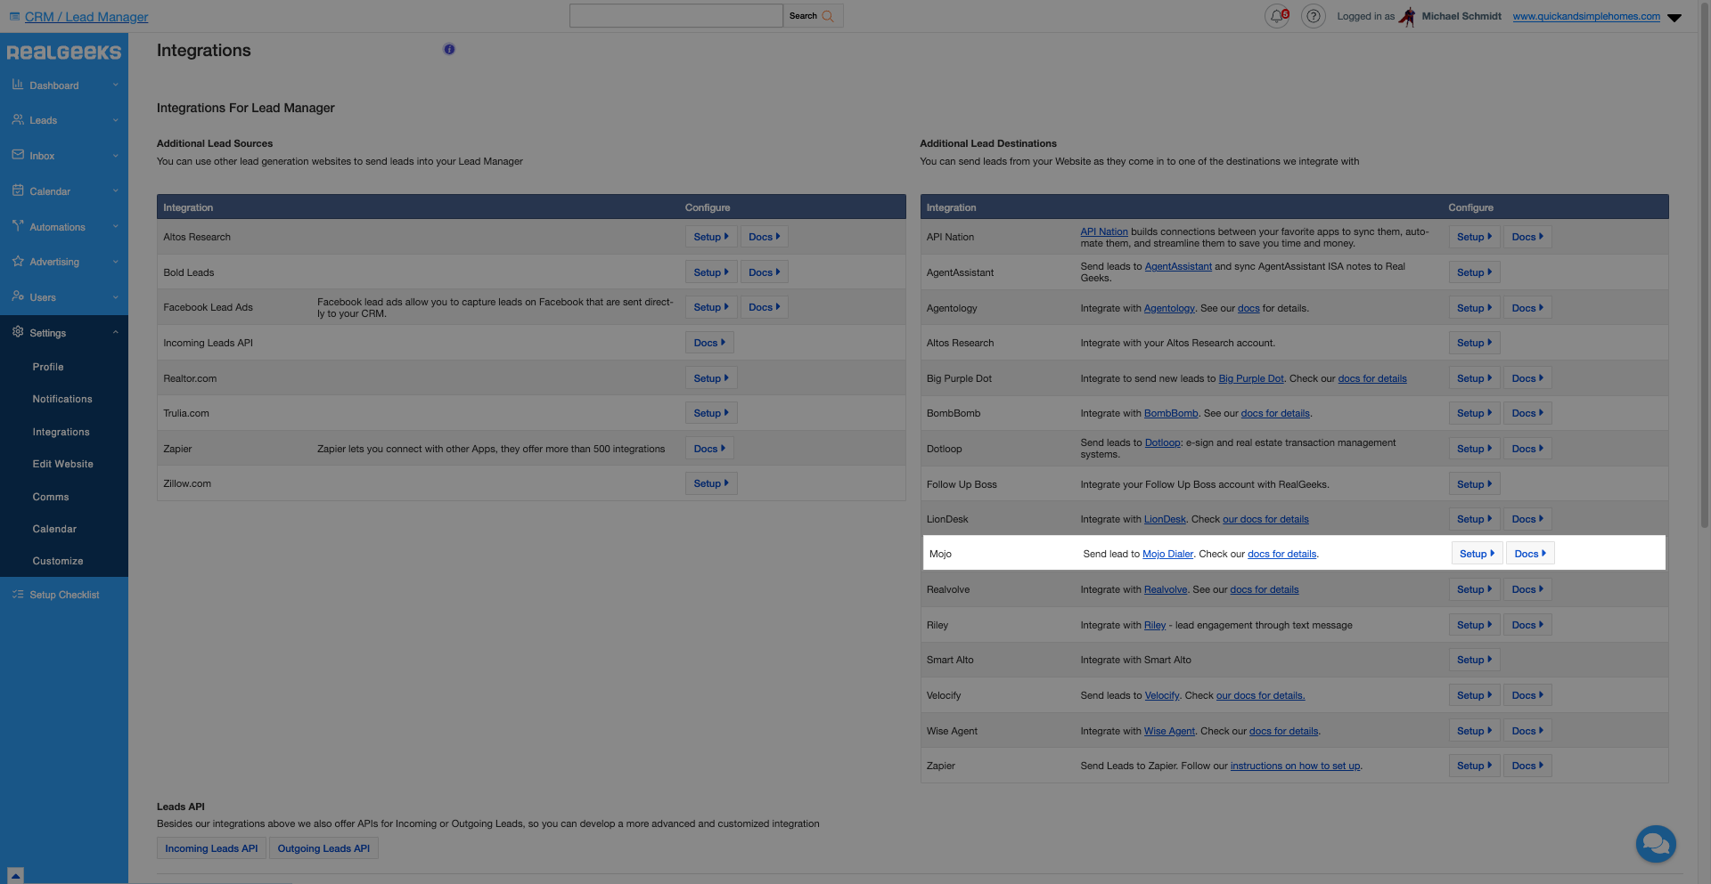Open www.quickandsimplehomes.com link
The image size is (1711, 884).
(1586, 16)
